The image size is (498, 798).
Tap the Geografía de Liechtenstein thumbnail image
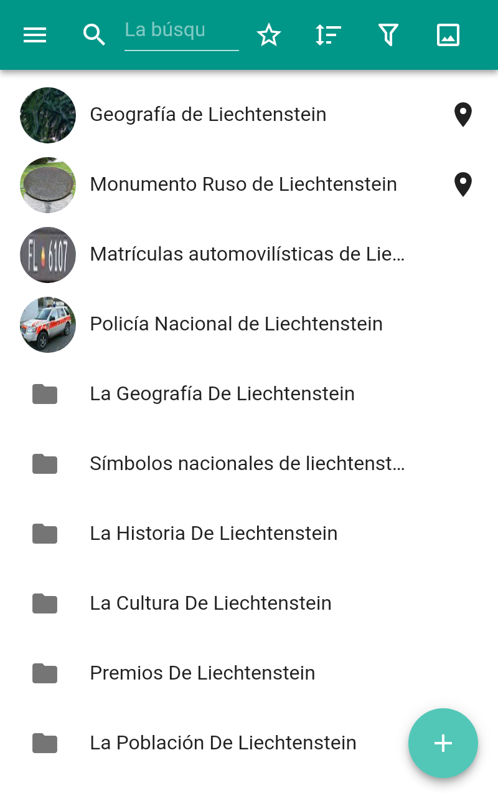[x=48, y=115]
